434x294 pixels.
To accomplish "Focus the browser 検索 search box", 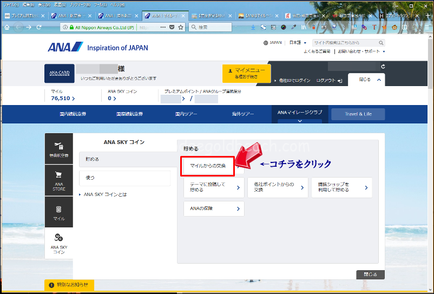I will coord(211,27).
